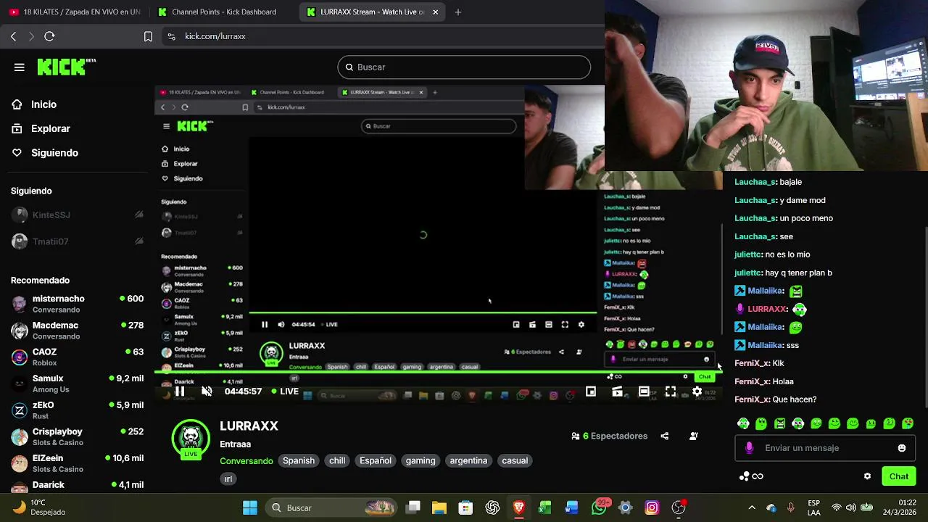928x522 pixels.
Task: Open the clip creation icon in player
Action: click(617, 391)
